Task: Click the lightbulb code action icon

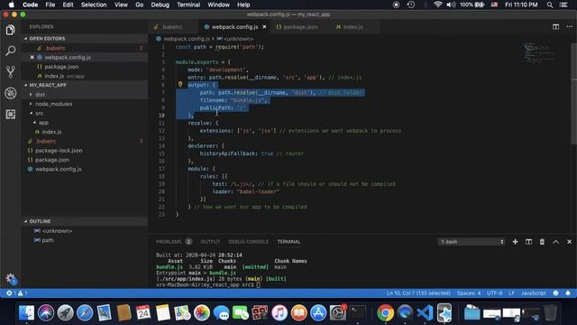Action: coord(180,84)
